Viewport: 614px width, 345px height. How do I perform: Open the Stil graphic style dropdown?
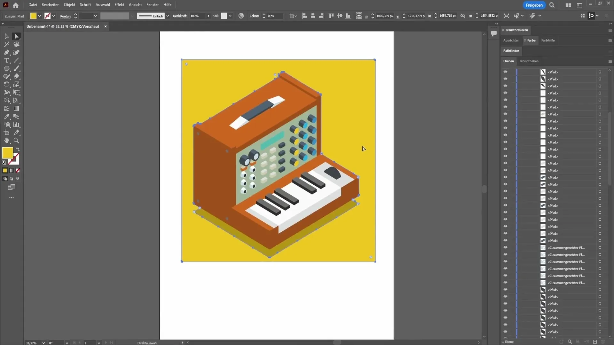pyautogui.click(x=230, y=16)
